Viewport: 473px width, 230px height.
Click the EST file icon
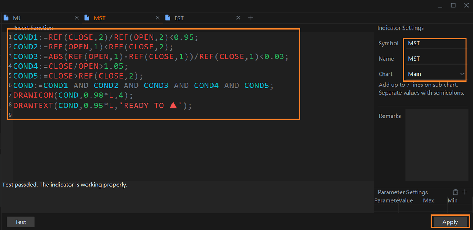168,18
